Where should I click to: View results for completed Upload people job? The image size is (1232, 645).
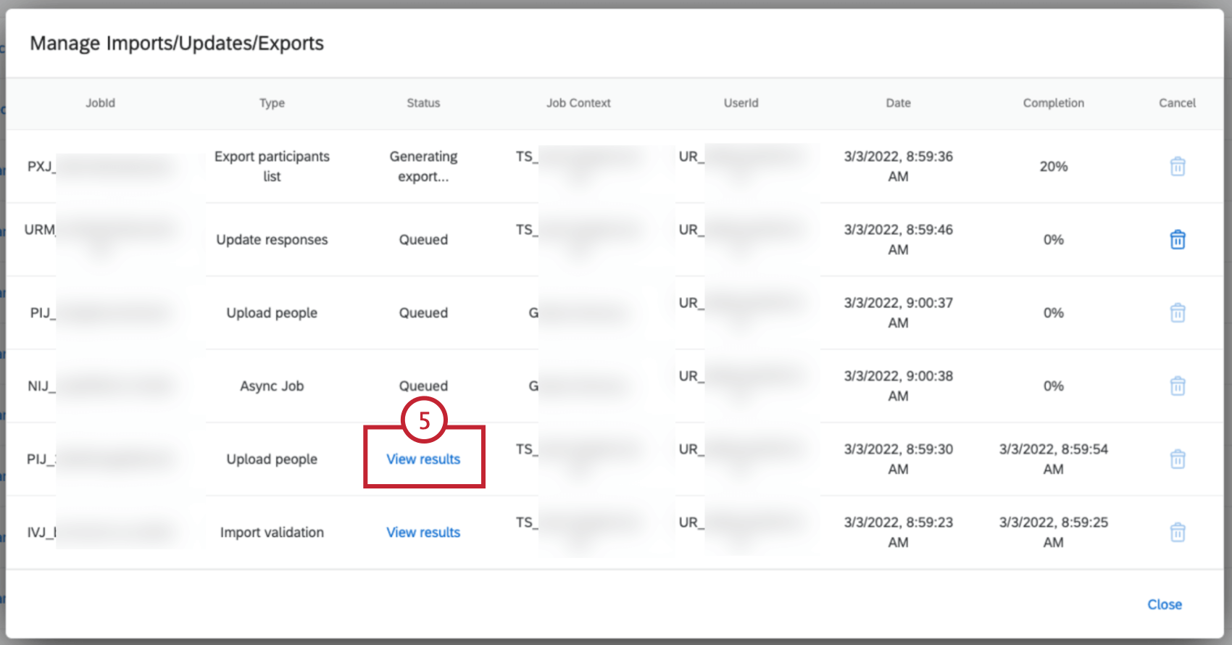pos(423,459)
